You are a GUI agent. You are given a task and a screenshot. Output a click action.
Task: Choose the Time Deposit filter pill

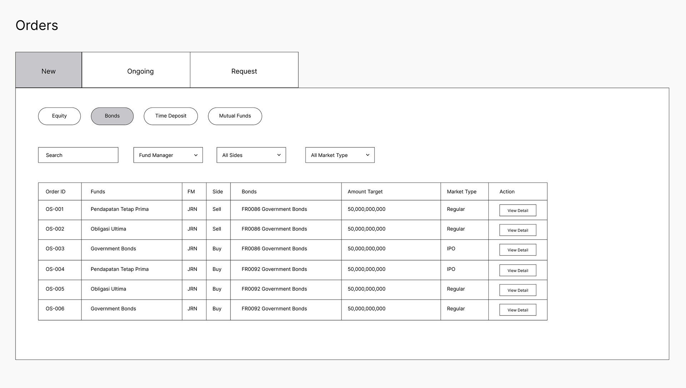click(x=170, y=116)
